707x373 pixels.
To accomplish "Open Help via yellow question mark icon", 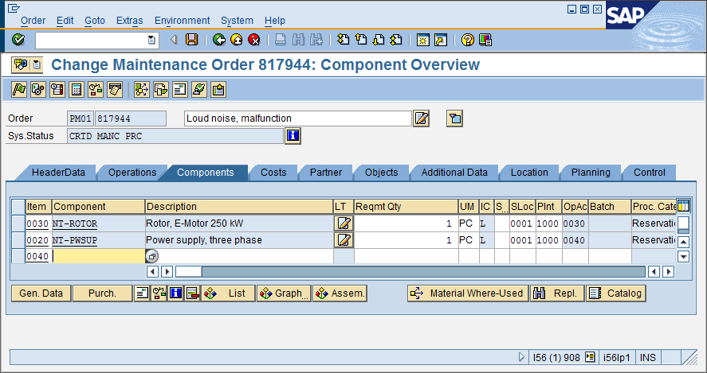I will coord(468,40).
